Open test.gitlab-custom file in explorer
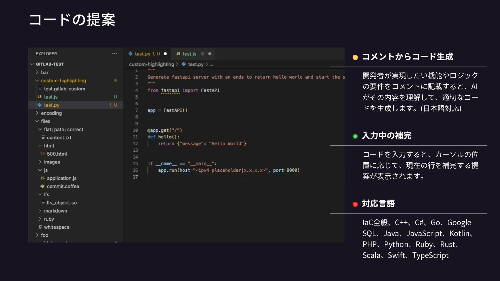The width and height of the screenshot is (500, 281). (x=64, y=89)
